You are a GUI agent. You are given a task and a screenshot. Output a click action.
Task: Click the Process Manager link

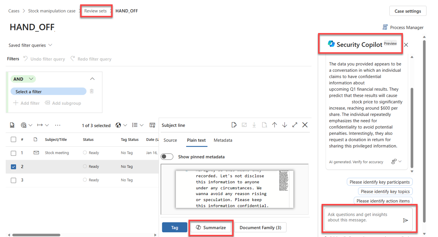pos(407,28)
